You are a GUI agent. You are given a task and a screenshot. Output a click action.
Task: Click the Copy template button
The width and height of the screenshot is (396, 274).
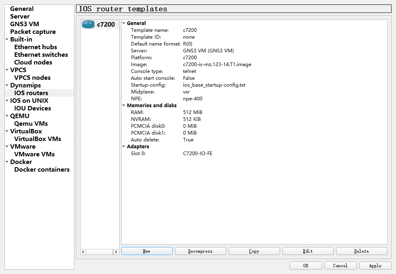tap(254, 251)
